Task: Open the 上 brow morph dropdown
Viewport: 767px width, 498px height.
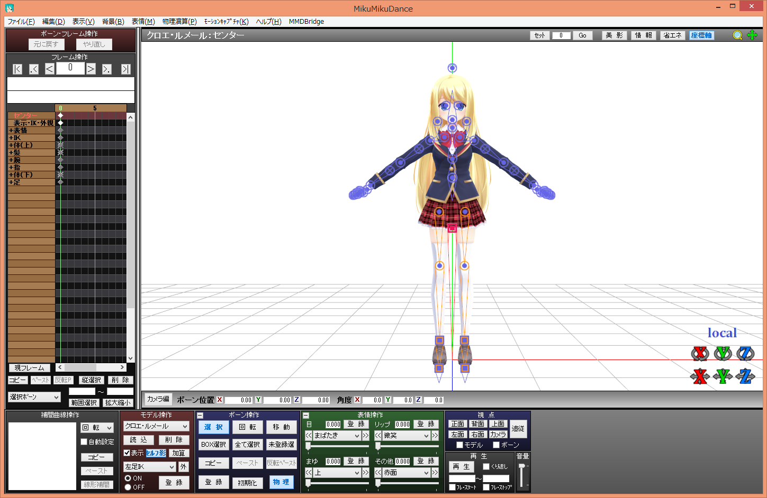Action: 337,473
